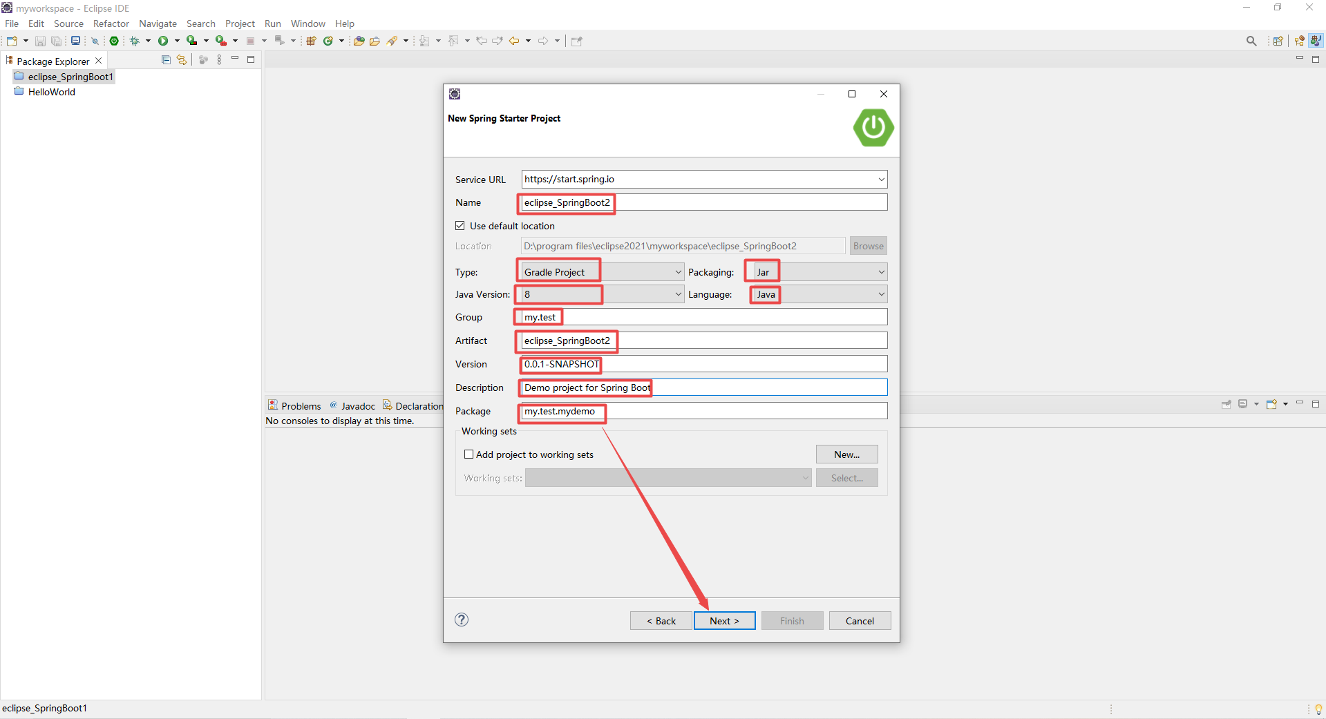Click the Open Task folder icon

pos(375,41)
